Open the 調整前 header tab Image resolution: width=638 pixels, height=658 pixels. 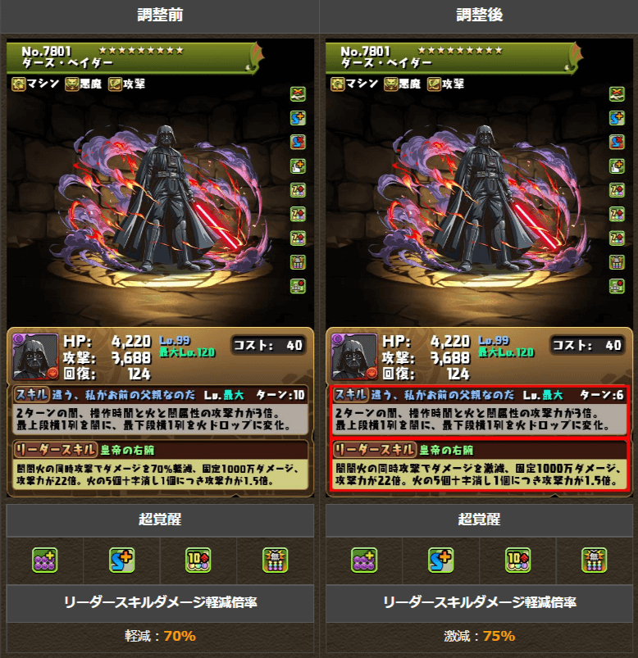coord(160,16)
